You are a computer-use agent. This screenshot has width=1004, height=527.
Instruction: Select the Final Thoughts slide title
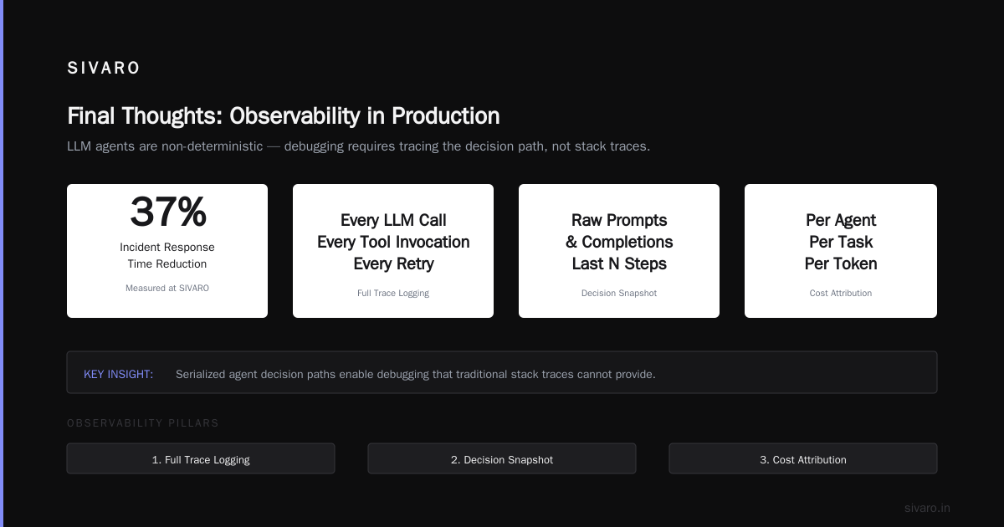[x=284, y=115]
